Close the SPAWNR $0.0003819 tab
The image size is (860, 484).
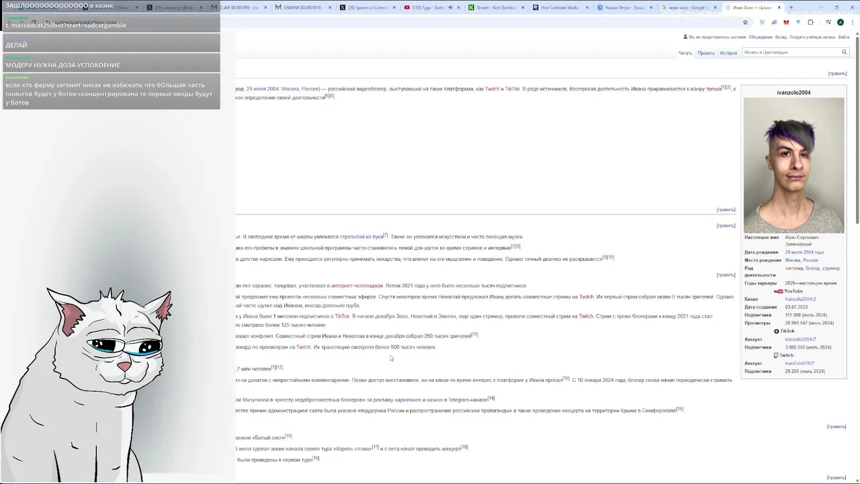pyautogui.click(x=329, y=7)
